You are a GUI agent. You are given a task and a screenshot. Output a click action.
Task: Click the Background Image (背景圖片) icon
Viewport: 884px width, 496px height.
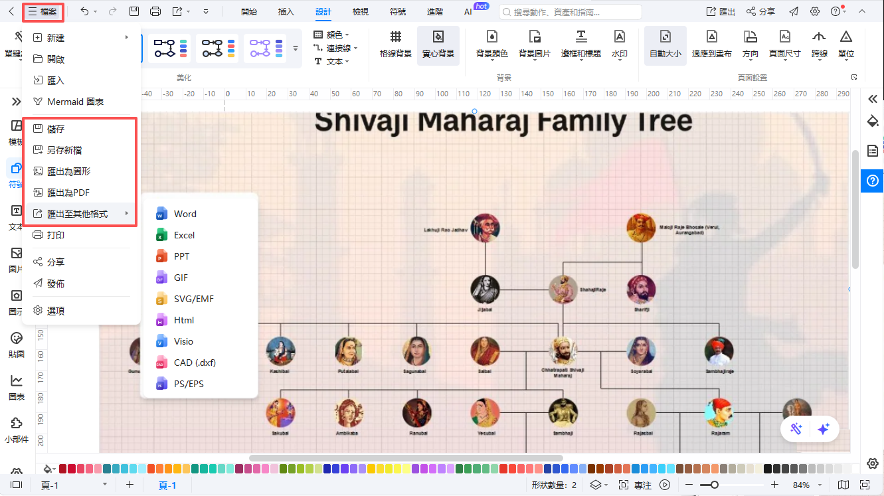tap(534, 44)
